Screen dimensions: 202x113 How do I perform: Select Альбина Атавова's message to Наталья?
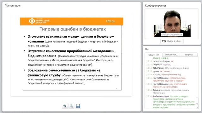tap(171, 102)
